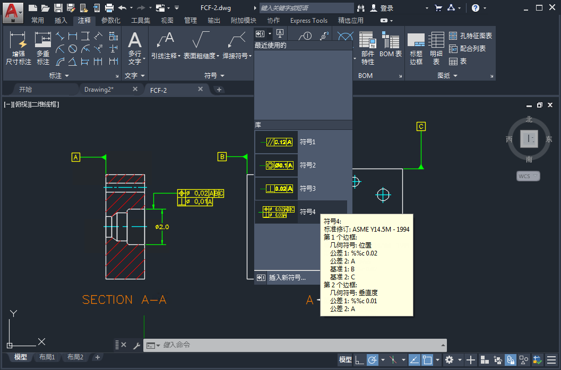Viewport: 561px width, 370px height.
Task: Toggle object snap in status bar
Action: (x=427, y=359)
